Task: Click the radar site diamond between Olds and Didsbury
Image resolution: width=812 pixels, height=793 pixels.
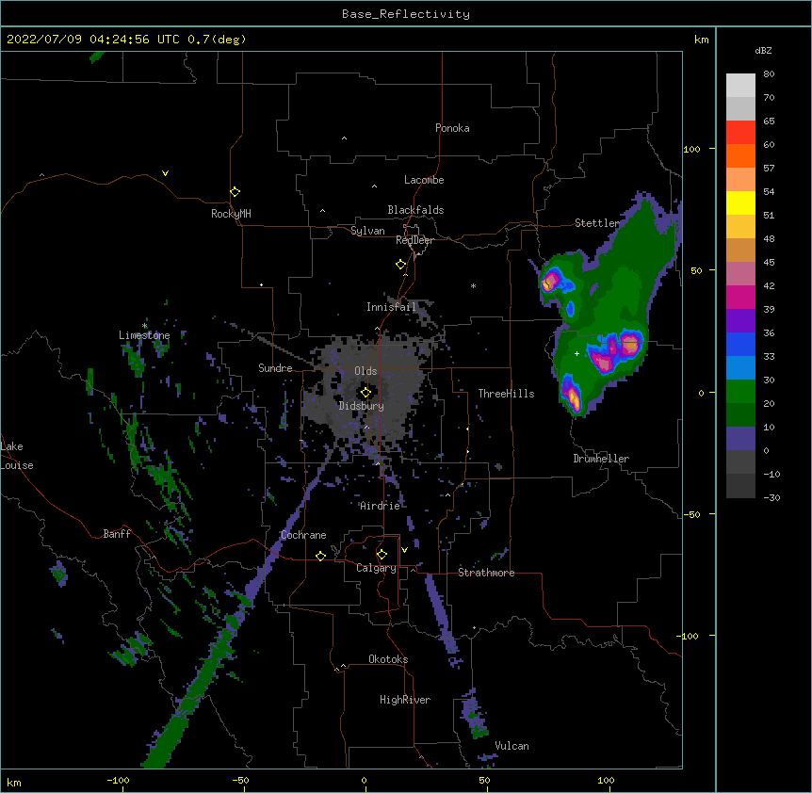Action: click(365, 392)
